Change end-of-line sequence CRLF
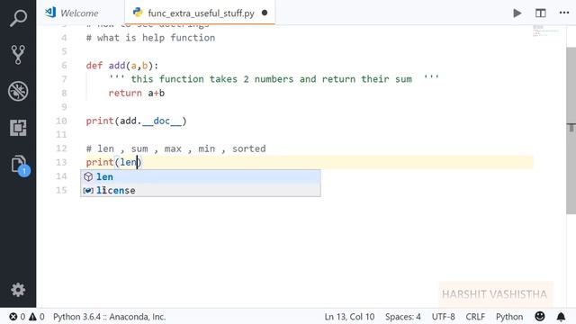Image resolution: width=576 pixels, height=324 pixels. click(475, 317)
